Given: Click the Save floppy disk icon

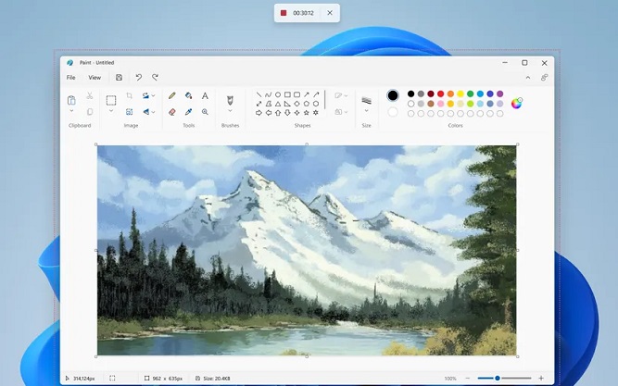Looking at the screenshot, I should tap(119, 78).
